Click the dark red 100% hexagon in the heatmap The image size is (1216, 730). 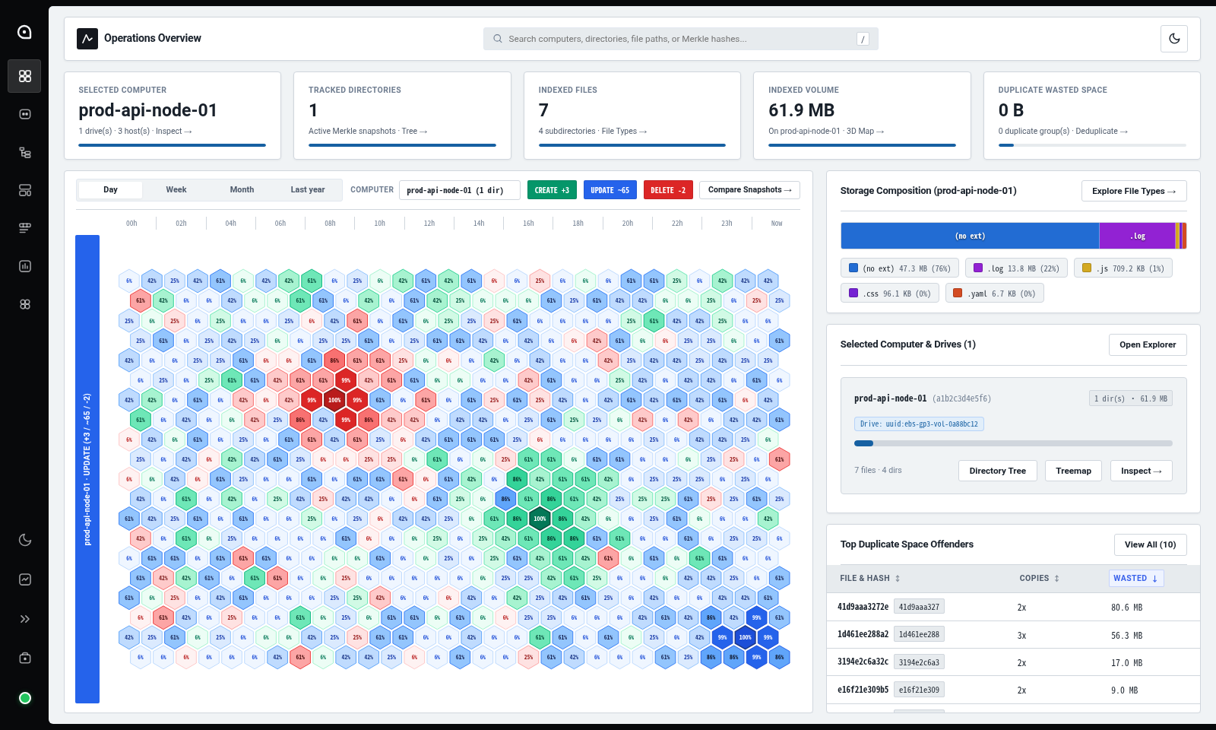pyautogui.click(x=334, y=399)
